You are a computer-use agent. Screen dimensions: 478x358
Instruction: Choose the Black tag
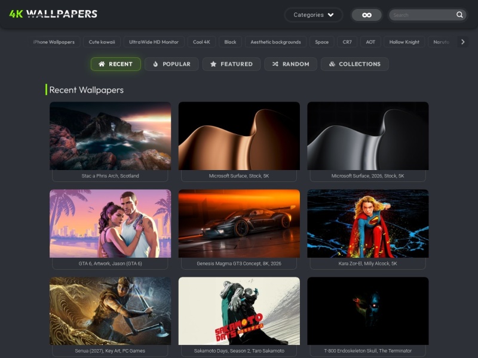(230, 42)
